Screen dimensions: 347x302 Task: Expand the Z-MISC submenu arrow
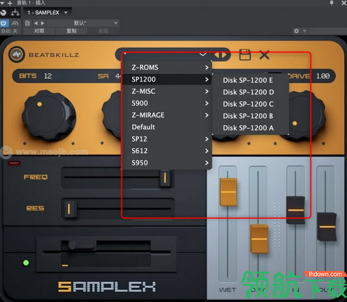click(207, 91)
